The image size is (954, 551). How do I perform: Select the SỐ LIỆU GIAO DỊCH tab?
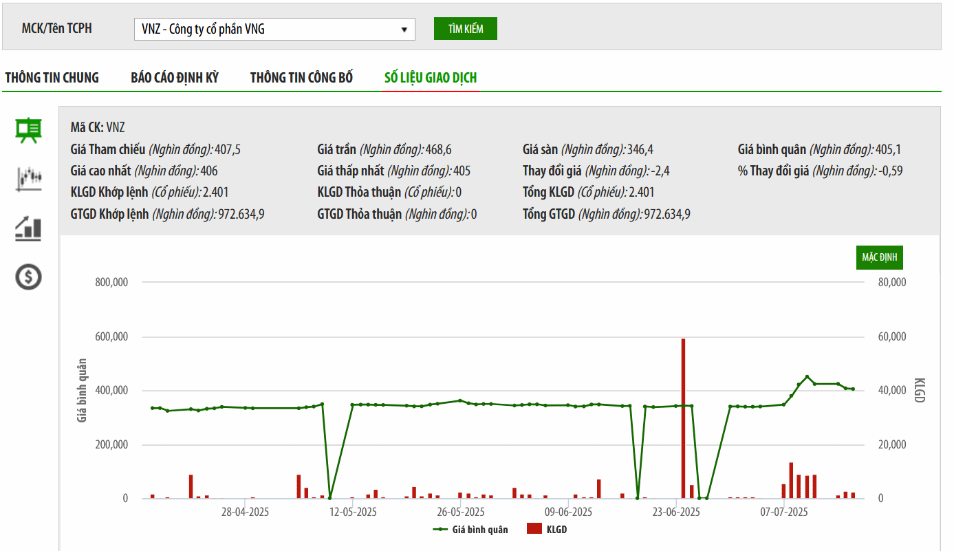pyautogui.click(x=431, y=78)
